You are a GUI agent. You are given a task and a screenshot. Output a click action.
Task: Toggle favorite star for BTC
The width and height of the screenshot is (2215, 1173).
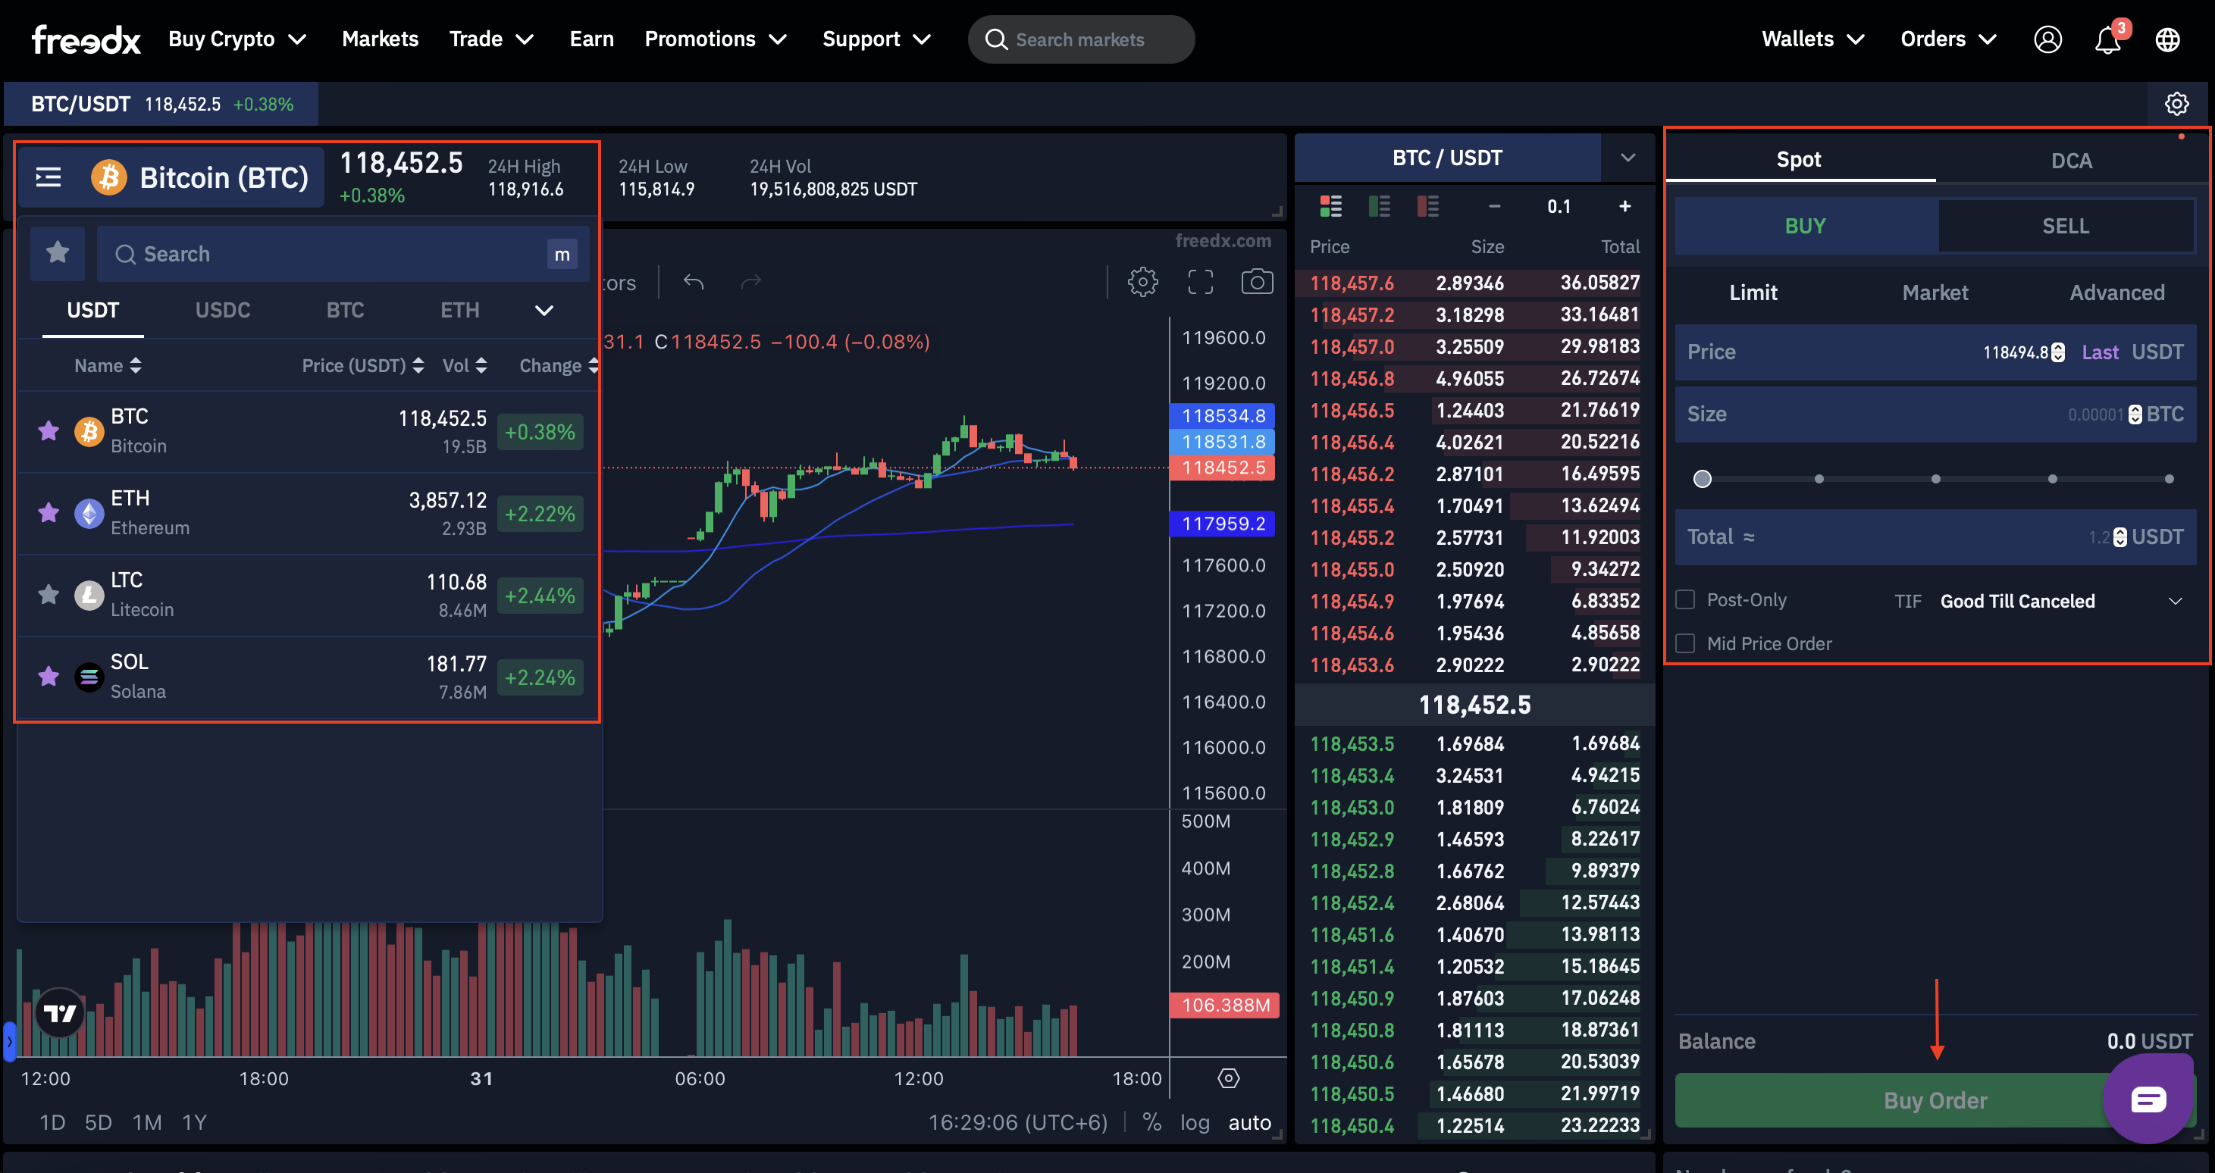pyautogui.click(x=49, y=430)
